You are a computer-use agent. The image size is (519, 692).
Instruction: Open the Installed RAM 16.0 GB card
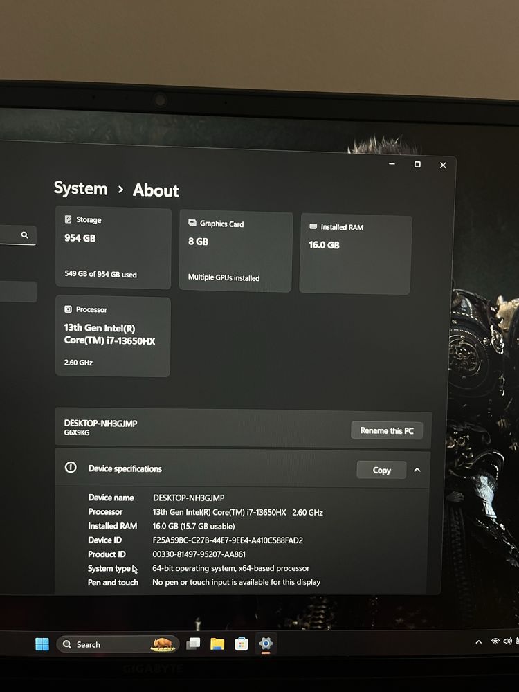pos(355,254)
